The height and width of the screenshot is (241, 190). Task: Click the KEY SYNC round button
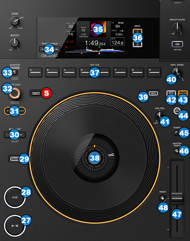[x=177, y=111]
